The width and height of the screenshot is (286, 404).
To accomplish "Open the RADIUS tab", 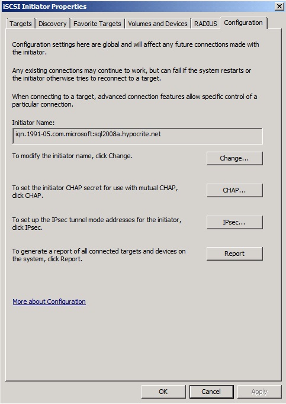I will point(205,24).
